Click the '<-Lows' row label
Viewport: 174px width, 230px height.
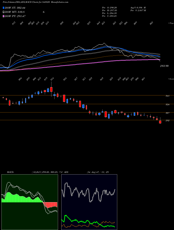pos(171,79)
